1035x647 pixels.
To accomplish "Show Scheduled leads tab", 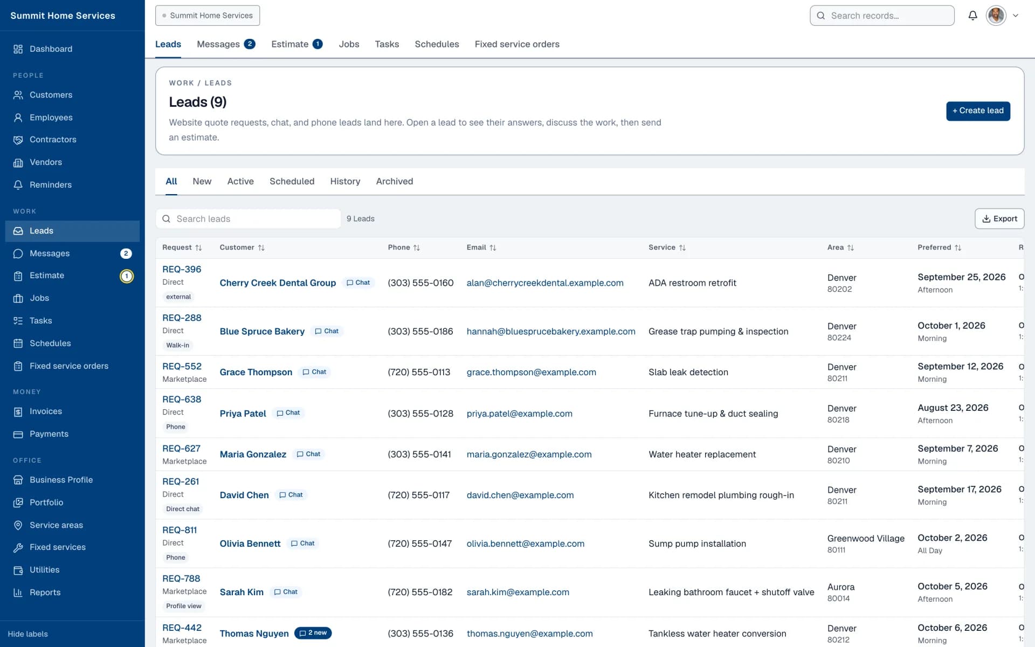I will [x=292, y=182].
